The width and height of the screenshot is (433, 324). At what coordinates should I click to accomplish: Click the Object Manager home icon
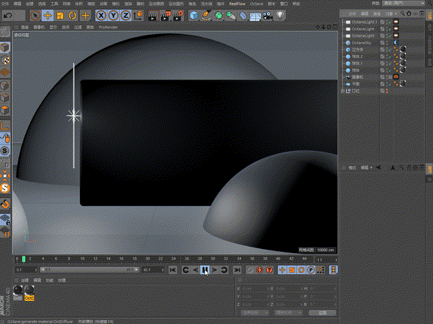(409, 13)
